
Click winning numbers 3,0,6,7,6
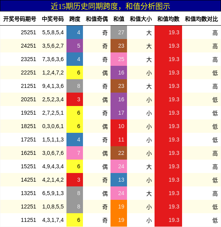53,153
